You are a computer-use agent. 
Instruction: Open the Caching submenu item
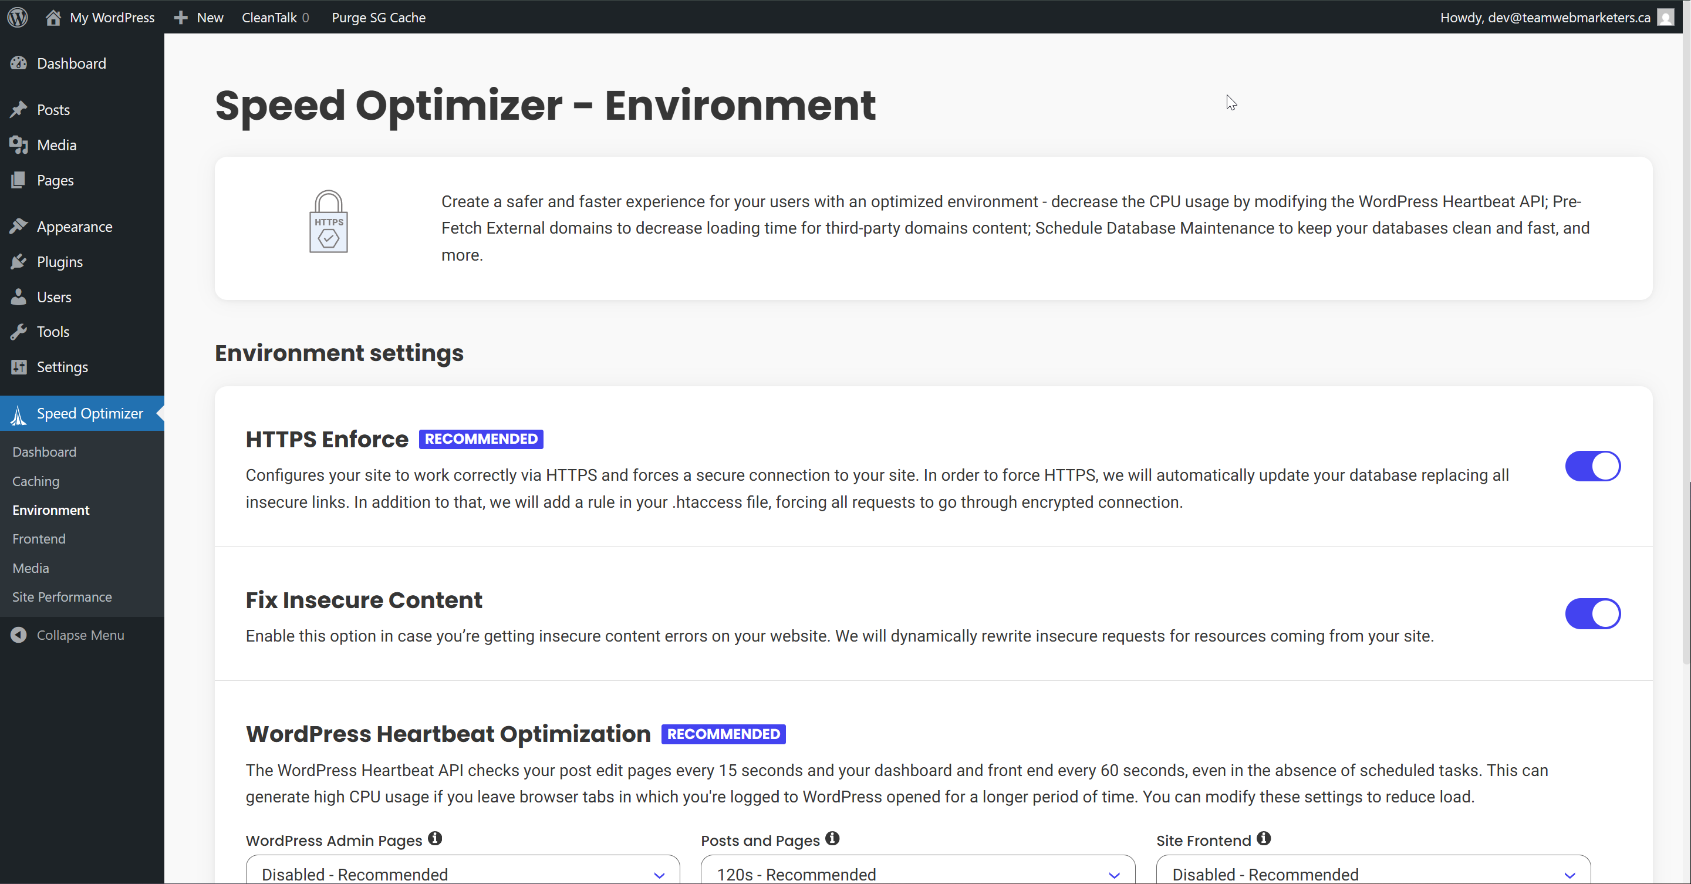point(35,481)
